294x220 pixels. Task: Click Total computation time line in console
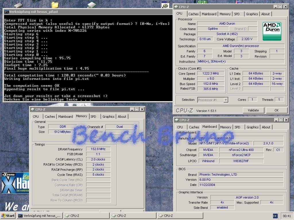(x=65, y=75)
